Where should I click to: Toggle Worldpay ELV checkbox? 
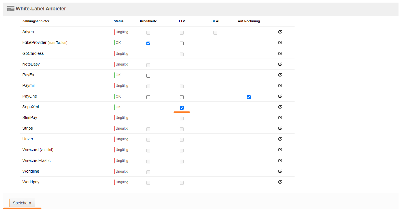pos(182,183)
